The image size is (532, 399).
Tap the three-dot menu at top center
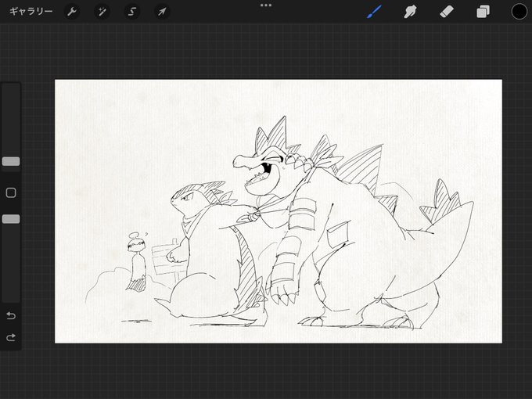[266, 5]
